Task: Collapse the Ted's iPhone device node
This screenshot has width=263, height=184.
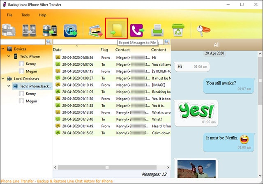Action: (x=9, y=57)
